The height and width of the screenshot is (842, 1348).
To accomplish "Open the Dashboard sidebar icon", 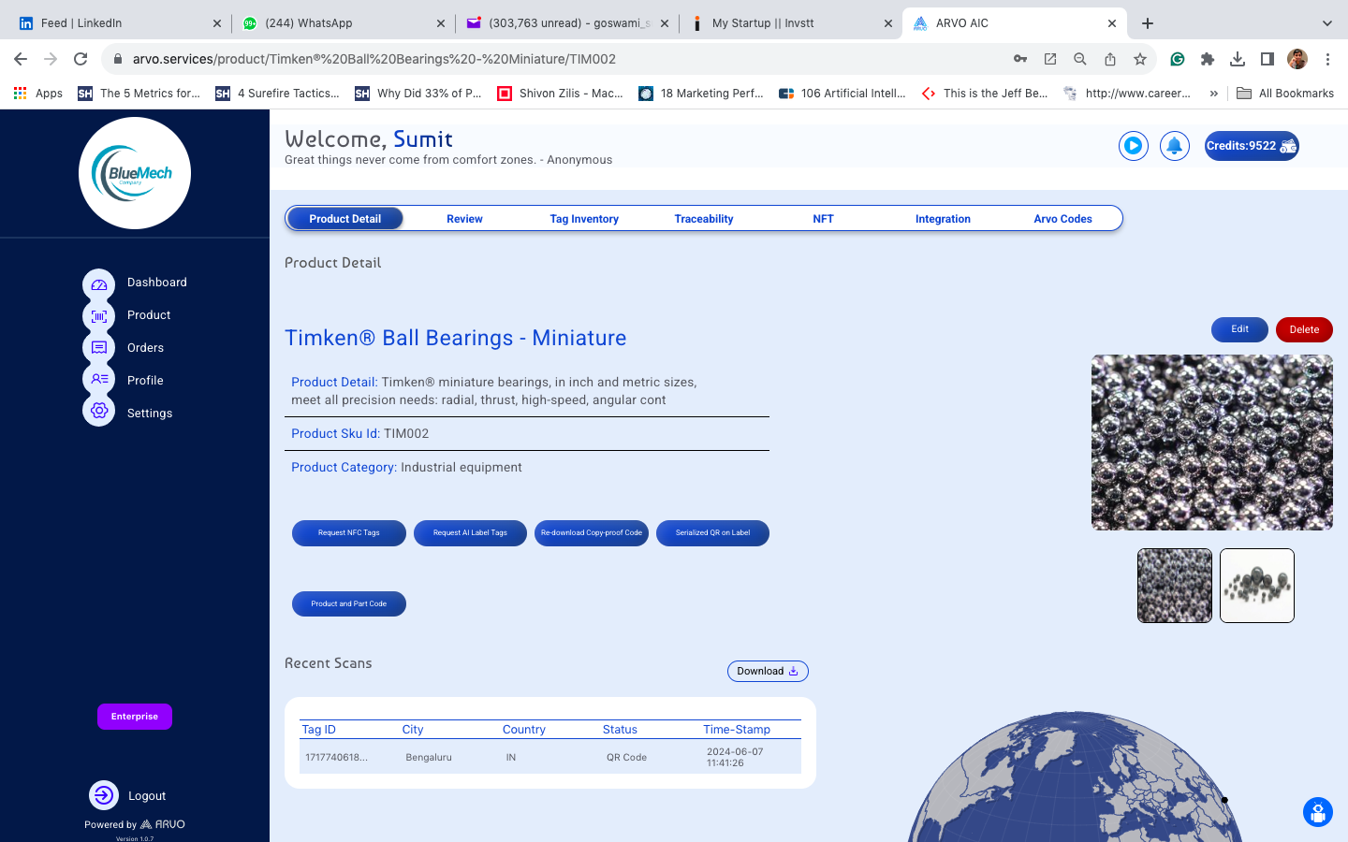I will point(99,284).
